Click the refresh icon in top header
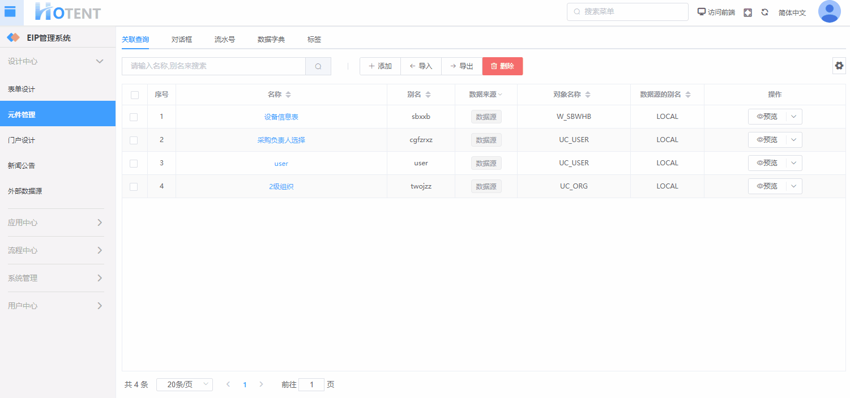850x398 pixels. pyautogui.click(x=764, y=12)
